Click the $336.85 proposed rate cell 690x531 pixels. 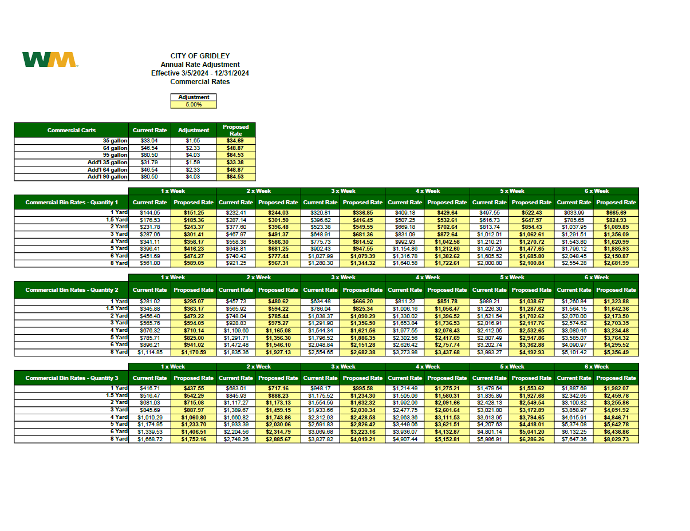(362, 213)
